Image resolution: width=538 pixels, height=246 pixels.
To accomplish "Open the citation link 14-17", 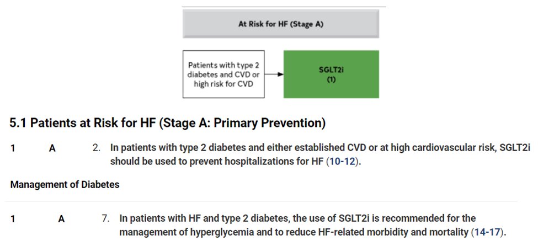I will click(x=487, y=232).
